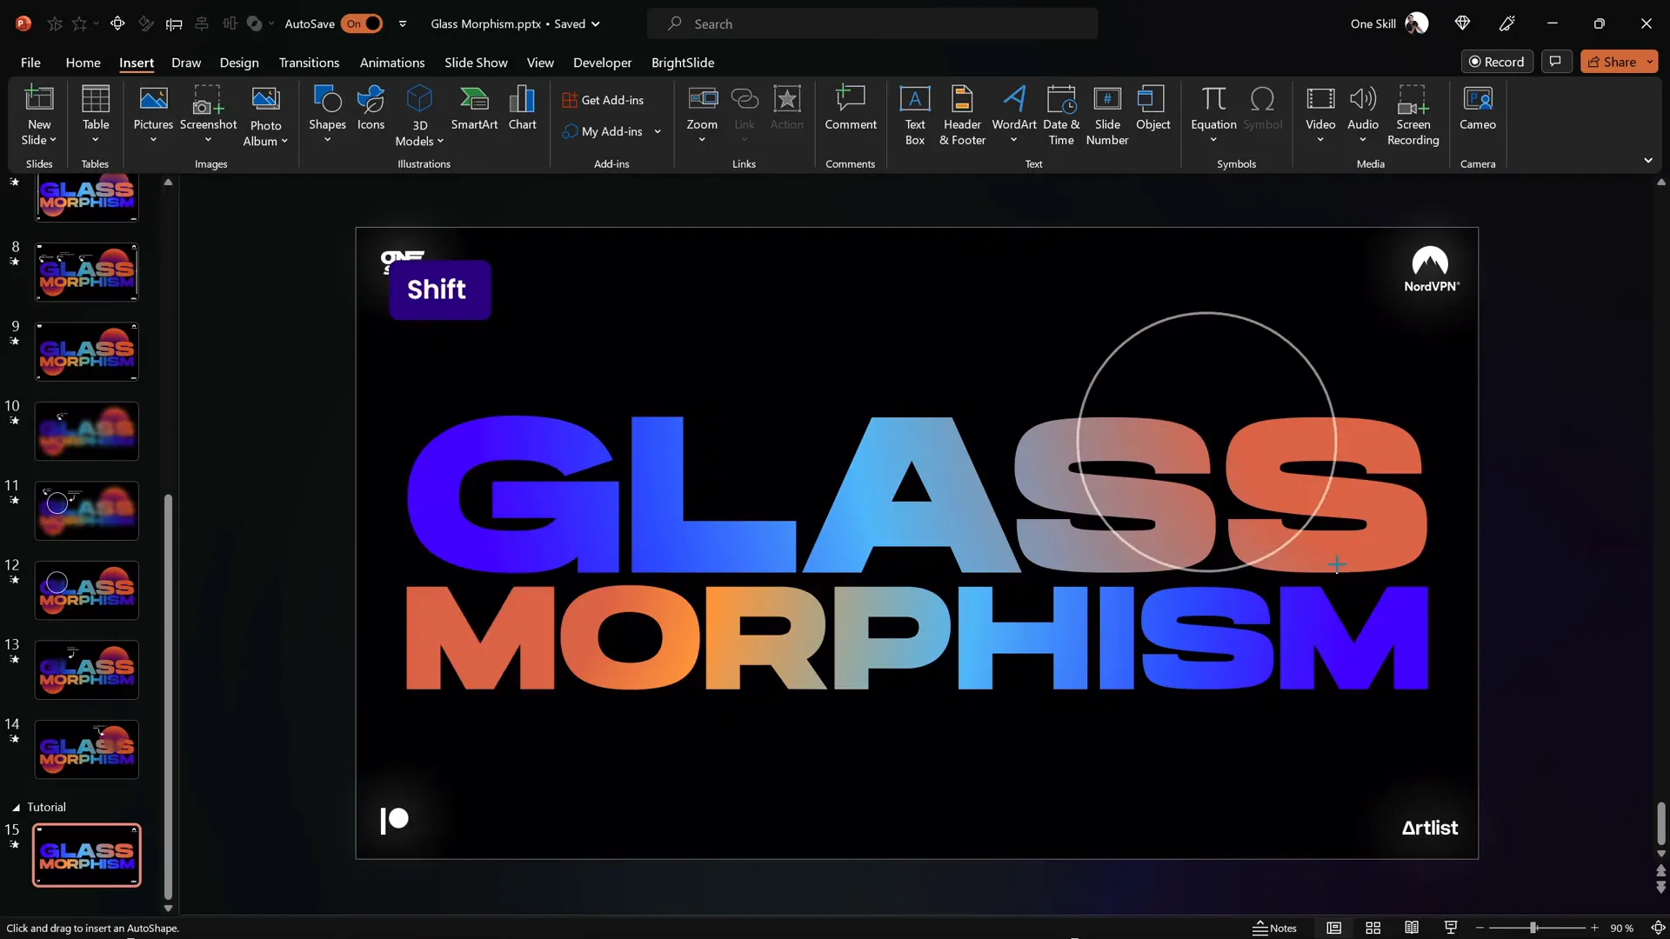Image resolution: width=1670 pixels, height=939 pixels.
Task: Insert Date & Time
Action: (x=1061, y=115)
